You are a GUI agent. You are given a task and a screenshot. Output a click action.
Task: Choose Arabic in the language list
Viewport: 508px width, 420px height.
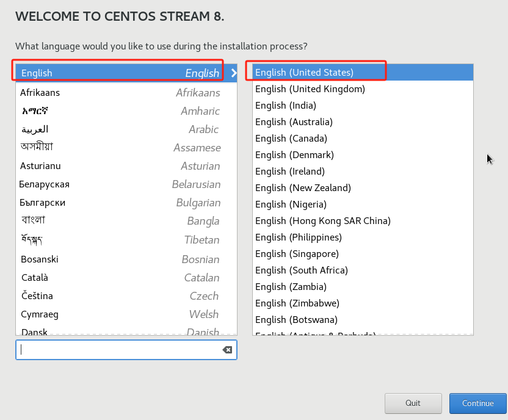(126, 129)
